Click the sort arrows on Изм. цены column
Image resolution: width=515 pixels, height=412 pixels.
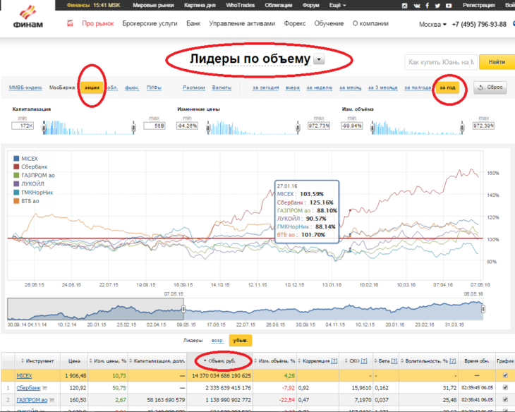tap(90, 360)
